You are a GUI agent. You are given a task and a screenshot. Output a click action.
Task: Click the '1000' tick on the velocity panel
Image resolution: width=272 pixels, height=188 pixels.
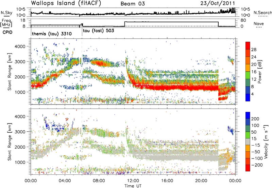click(x=20, y=162)
